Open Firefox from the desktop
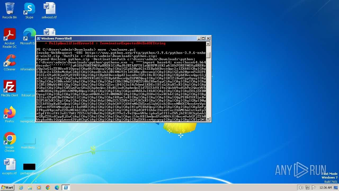Image resolution: width=339 pixels, height=191 pixels. (10, 115)
